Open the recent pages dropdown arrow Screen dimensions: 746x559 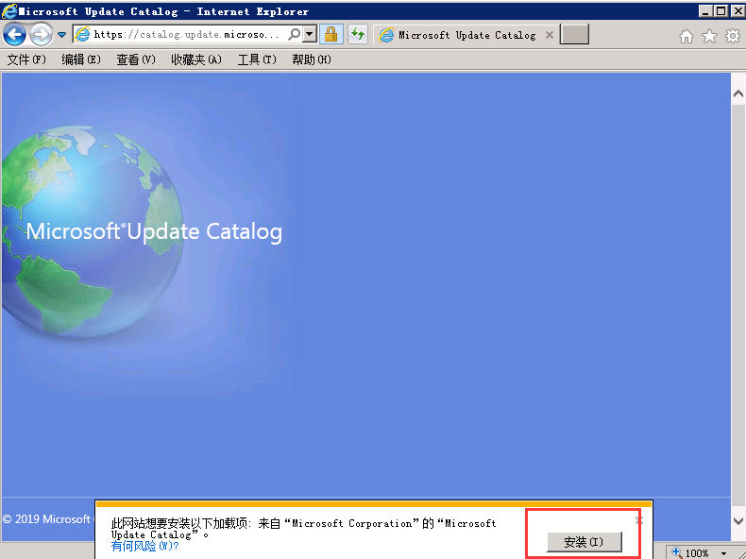62,35
